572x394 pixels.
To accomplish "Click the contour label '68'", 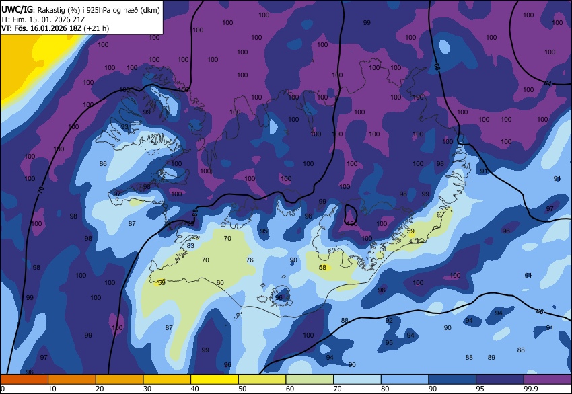I will pos(194,213).
